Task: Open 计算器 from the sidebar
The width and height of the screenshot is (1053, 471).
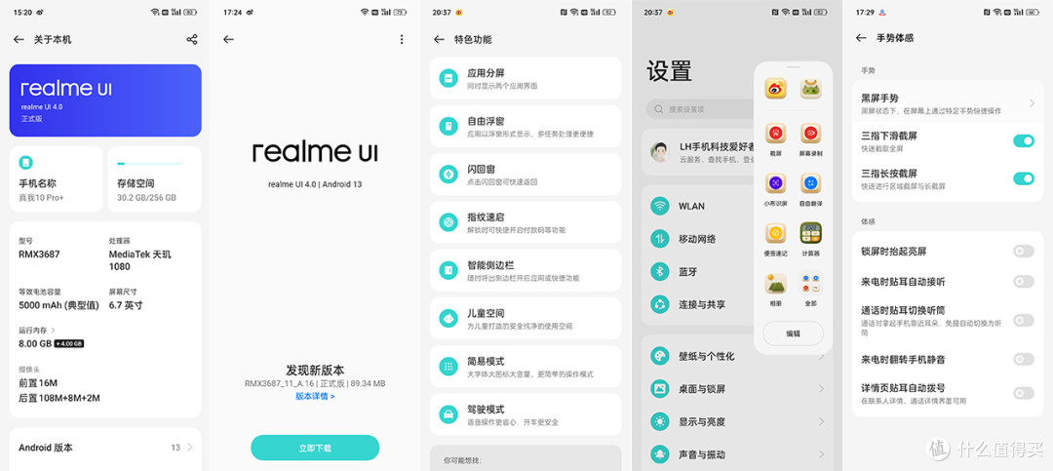Action: point(810,239)
